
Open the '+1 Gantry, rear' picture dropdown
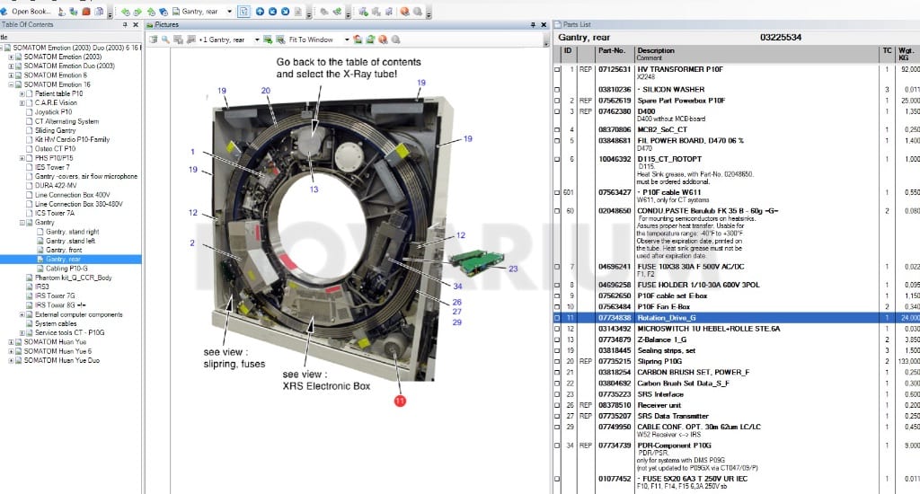(257, 40)
